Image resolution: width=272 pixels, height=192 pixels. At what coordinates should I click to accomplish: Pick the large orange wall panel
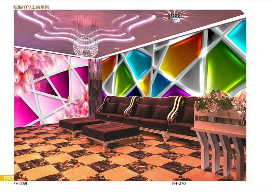180,58
